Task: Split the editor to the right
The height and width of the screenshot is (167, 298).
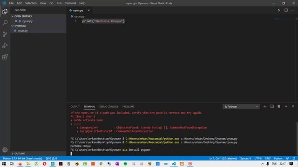Action: [x=286, y=10]
